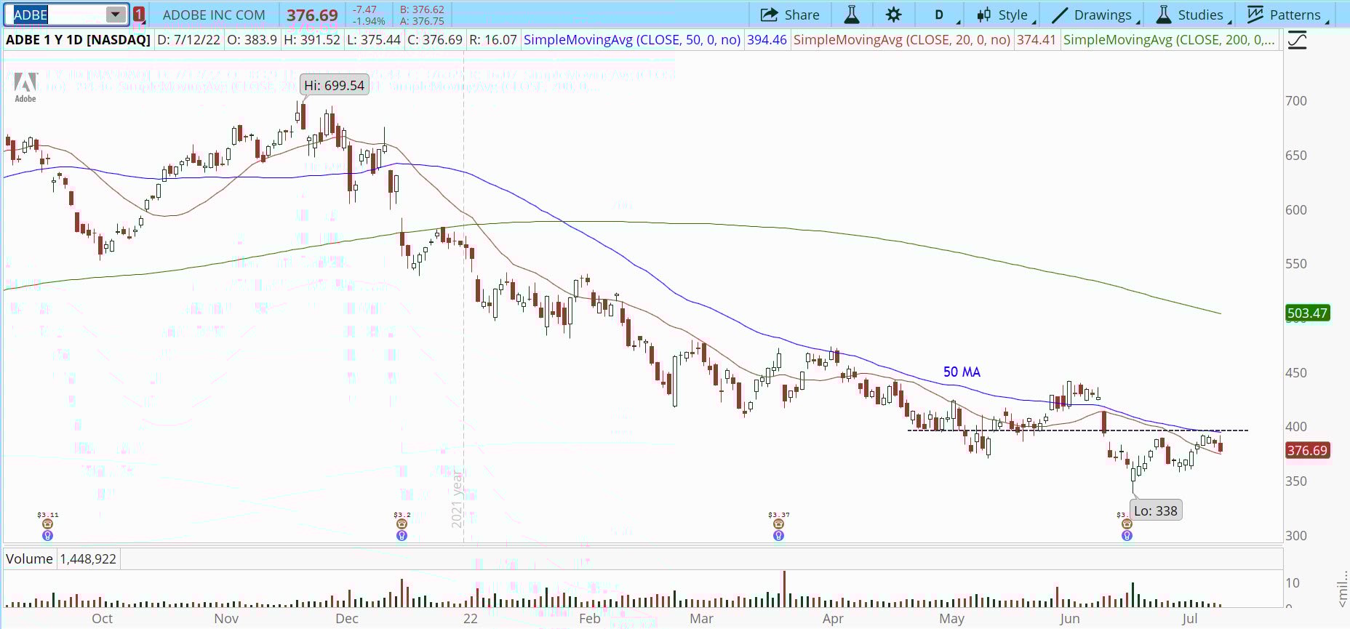Click the low value L: 375.44
1350x629 pixels.
click(373, 40)
